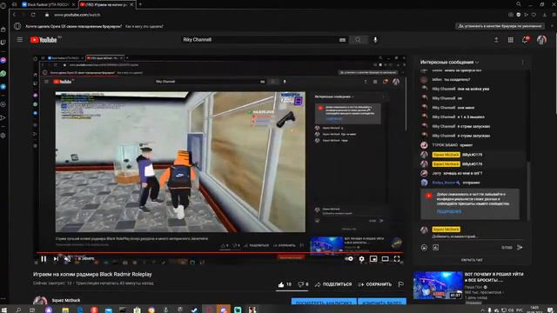
Task: Click the СКРЫТЬ ЧАТ button
Action: tap(472, 260)
